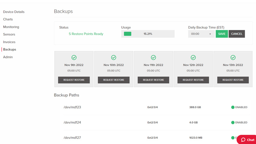Request restore for Nov 13th 2022 backup
The image size is (256, 144).
click(233, 80)
